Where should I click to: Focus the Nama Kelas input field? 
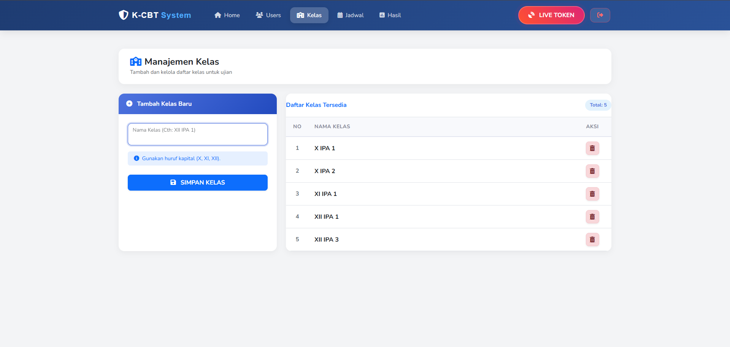tap(198, 134)
